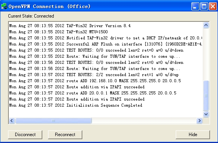
Task: Click the "TEST ROUTES: 2/2 succeeded" log line
Action: point(94,75)
